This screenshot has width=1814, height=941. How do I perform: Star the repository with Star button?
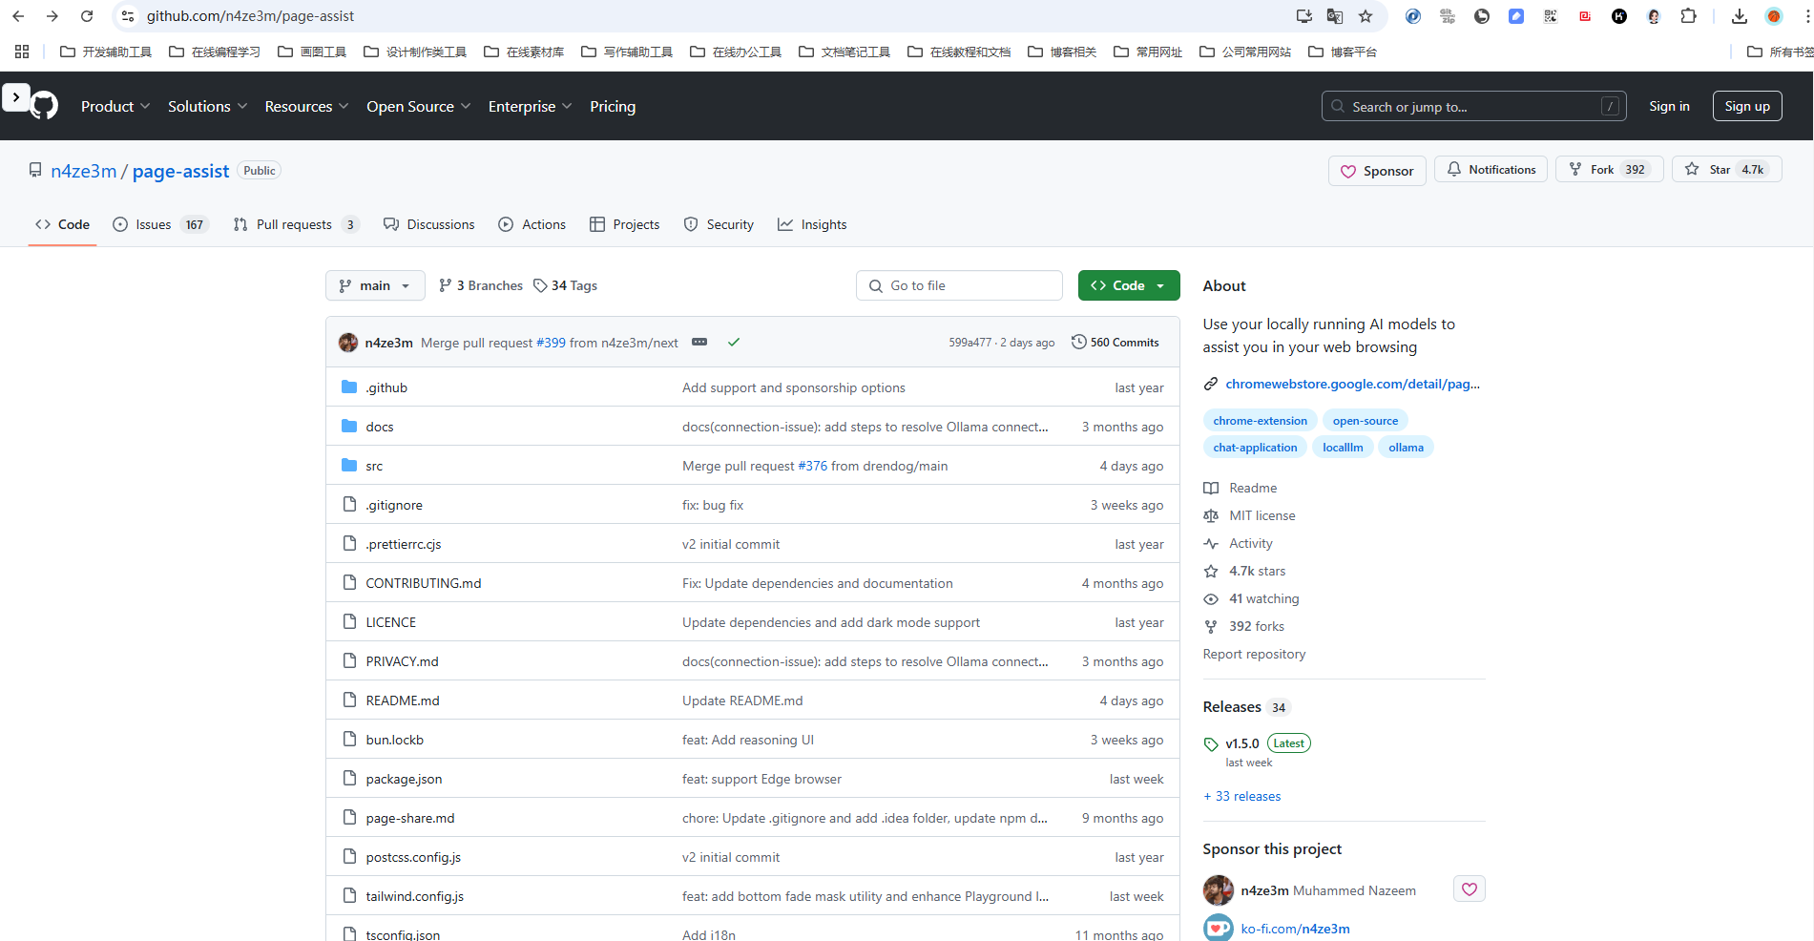click(1726, 169)
